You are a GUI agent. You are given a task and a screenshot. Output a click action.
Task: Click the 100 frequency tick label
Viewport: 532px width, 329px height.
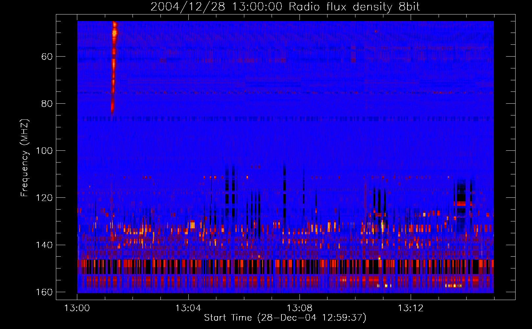(44, 151)
